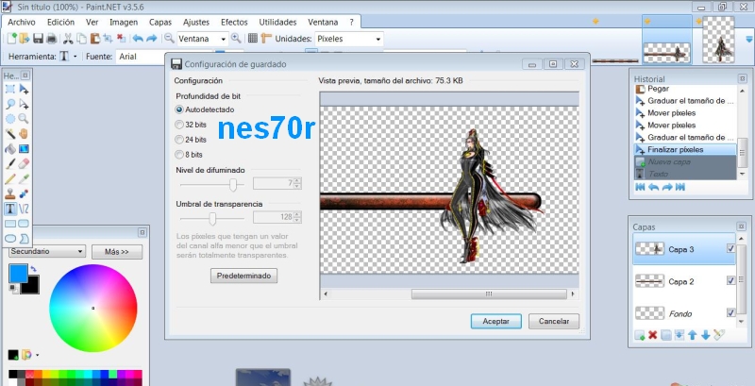Select the 32 bits radio button

179,125
